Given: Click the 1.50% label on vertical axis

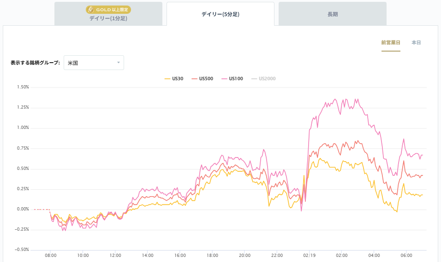Looking at the screenshot, I should (23, 87).
